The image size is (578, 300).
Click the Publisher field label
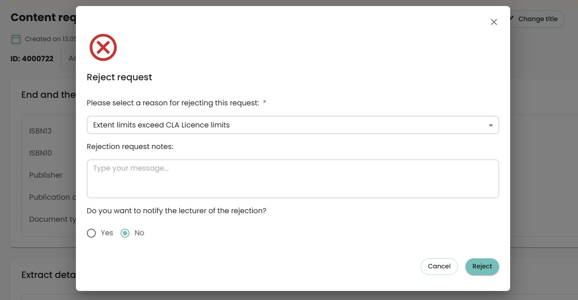pos(46,175)
